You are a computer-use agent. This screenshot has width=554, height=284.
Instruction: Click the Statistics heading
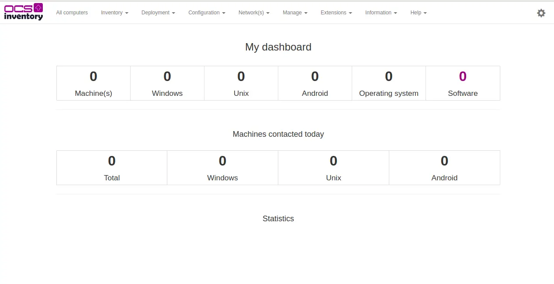278,219
